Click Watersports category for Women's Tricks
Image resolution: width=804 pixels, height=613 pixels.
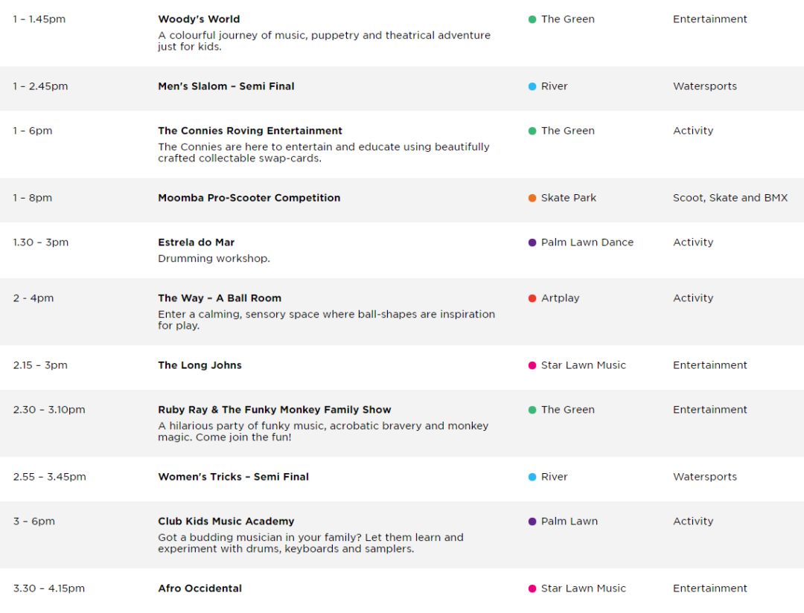pos(705,477)
